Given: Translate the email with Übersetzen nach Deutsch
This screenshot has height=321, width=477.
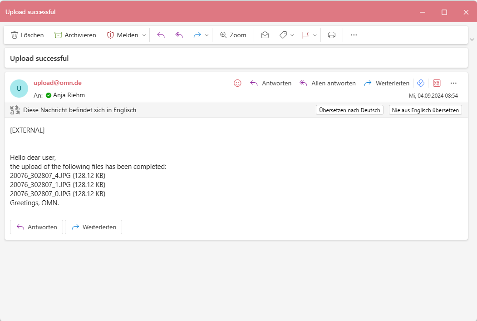Looking at the screenshot, I should click(x=349, y=110).
